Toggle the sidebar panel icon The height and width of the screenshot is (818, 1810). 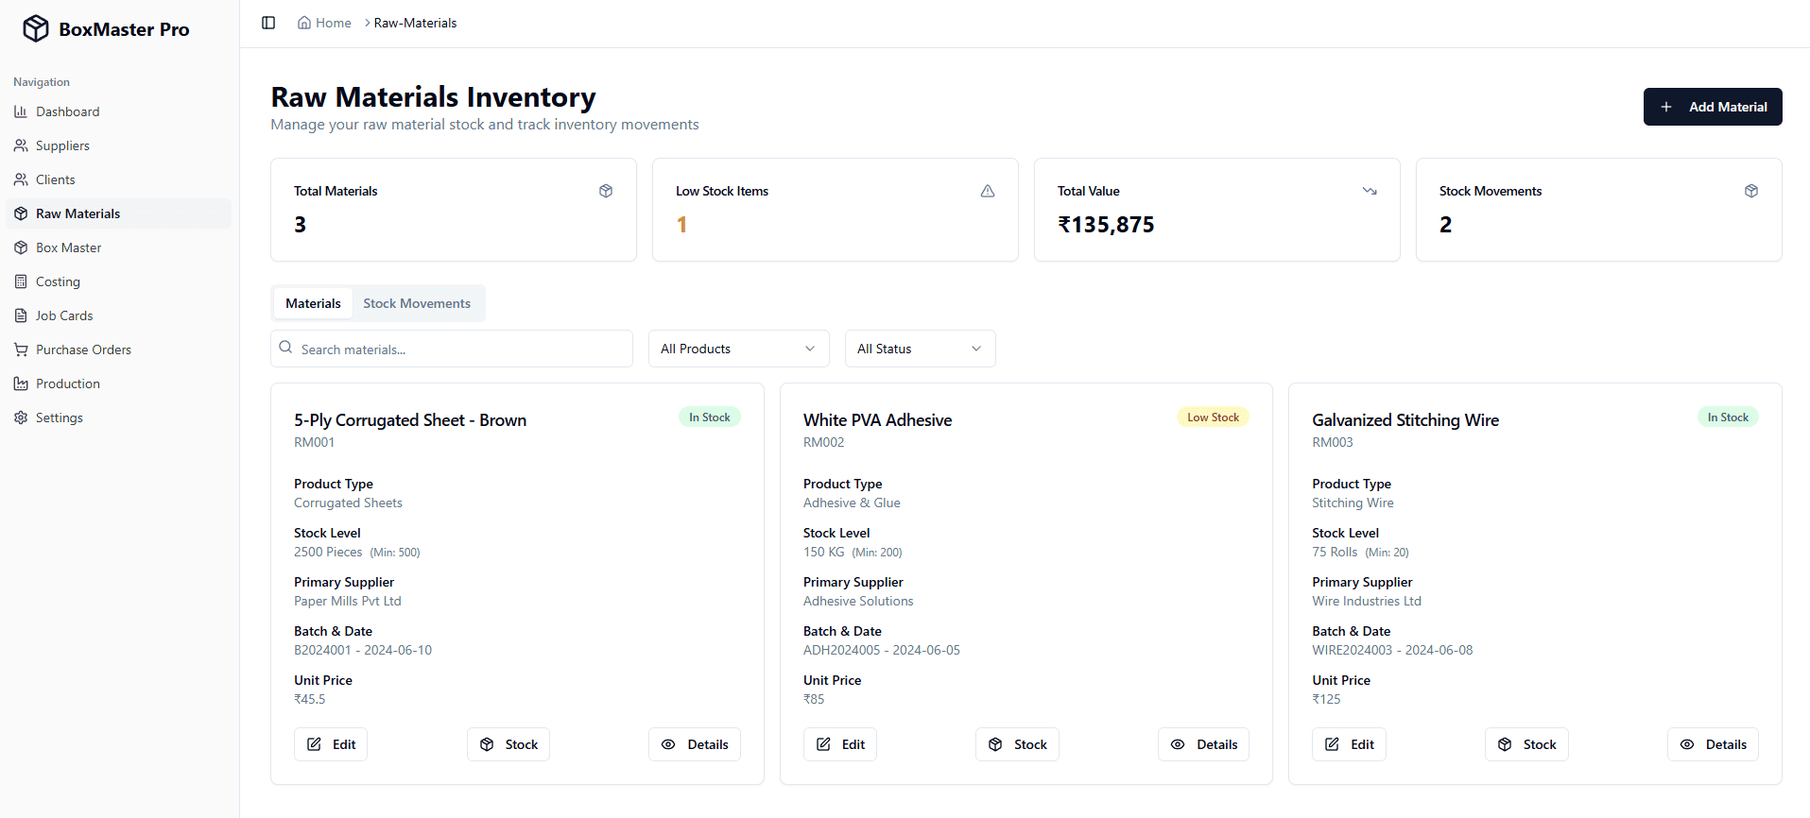268,23
